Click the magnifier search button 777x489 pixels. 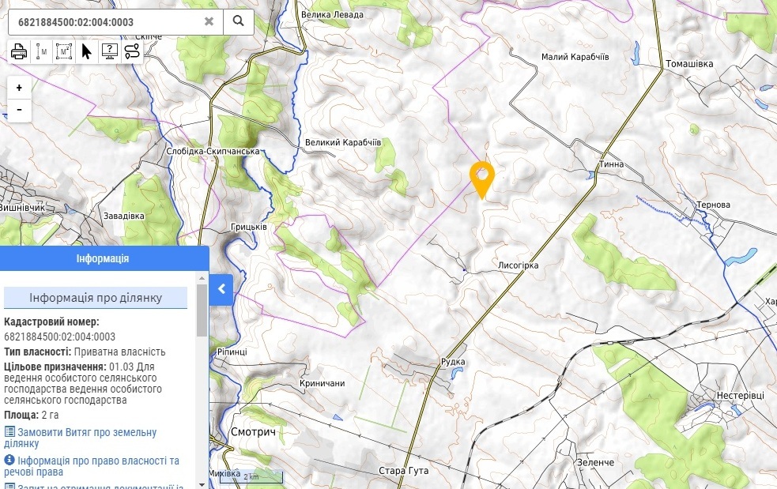pos(239,21)
